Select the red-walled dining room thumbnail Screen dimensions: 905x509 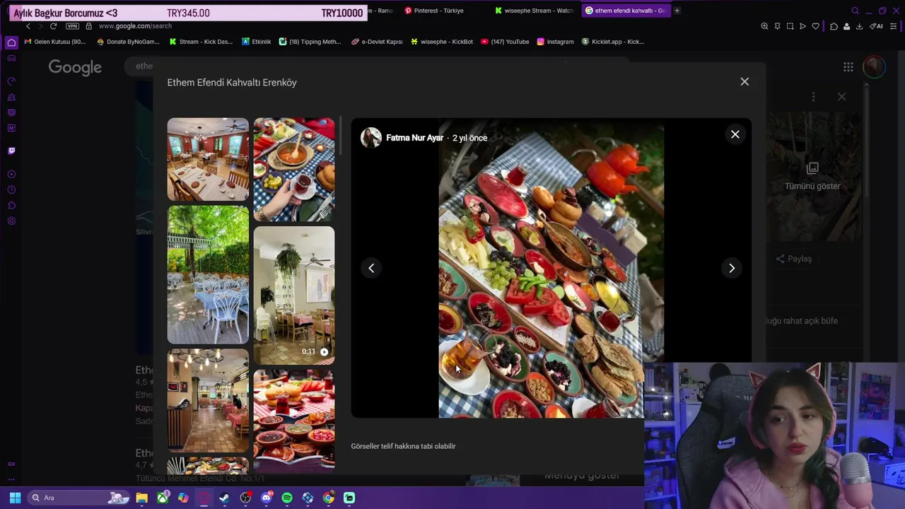tap(208, 159)
